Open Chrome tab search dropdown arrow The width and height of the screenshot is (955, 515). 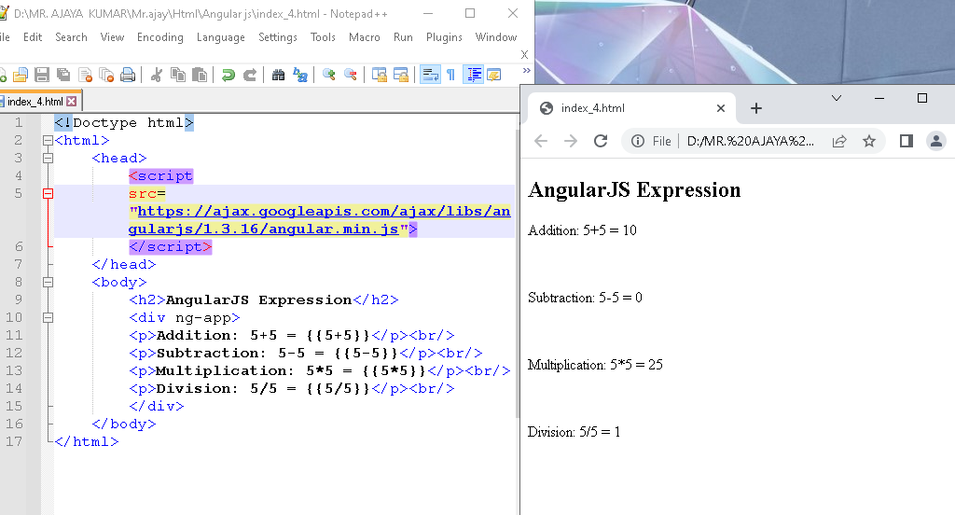(837, 98)
